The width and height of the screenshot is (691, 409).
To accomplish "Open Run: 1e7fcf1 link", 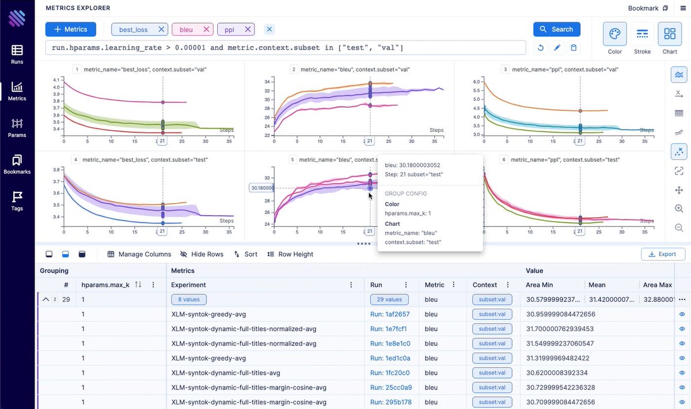I will [389, 329].
